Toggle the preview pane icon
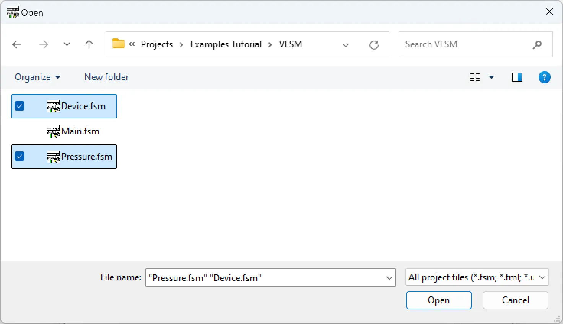The height and width of the screenshot is (324, 563). coord(517,77)
